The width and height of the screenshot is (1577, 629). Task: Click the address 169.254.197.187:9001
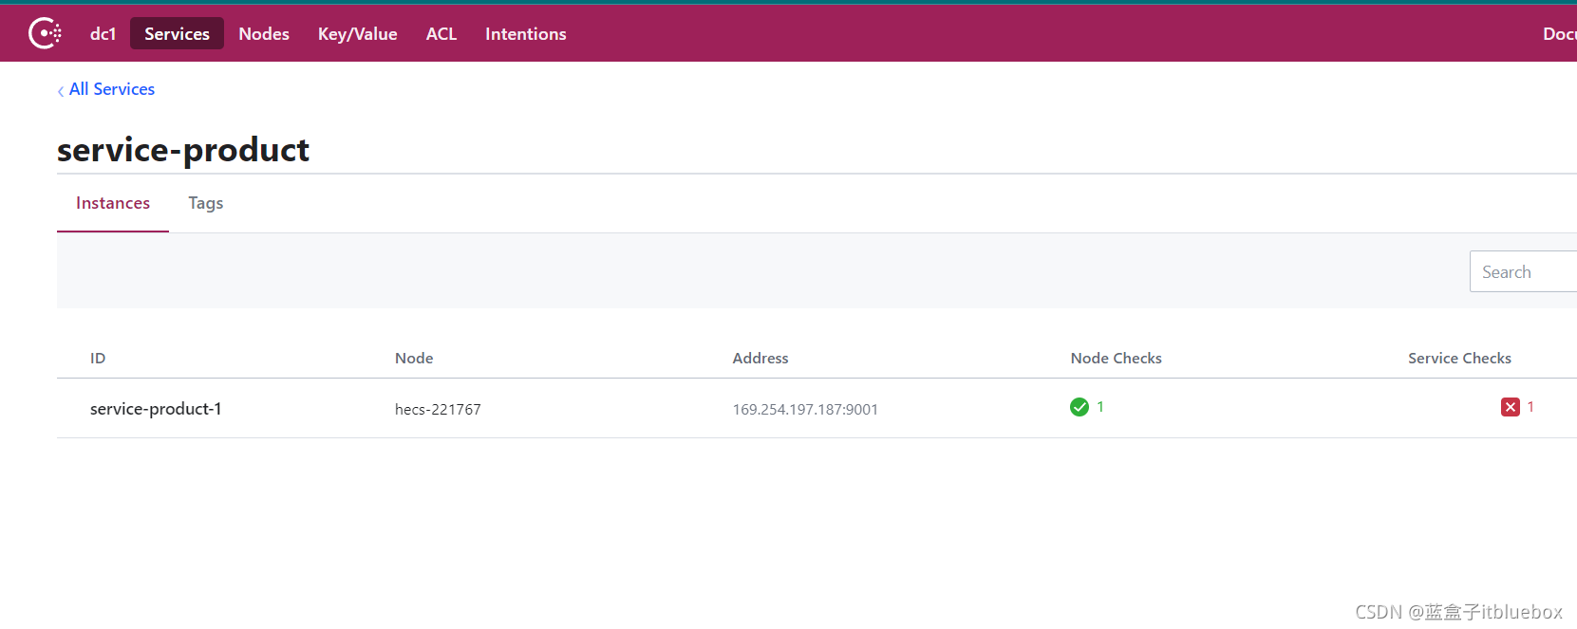coord(805,409)
